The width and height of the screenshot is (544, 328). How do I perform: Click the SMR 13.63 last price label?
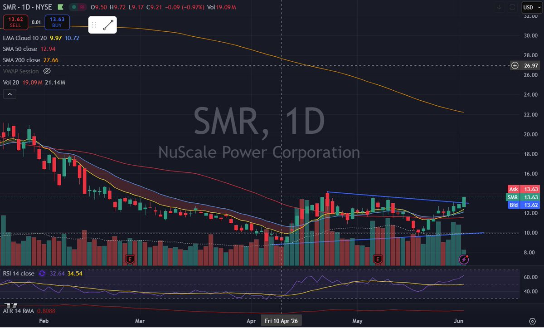[x=523, y=197]
